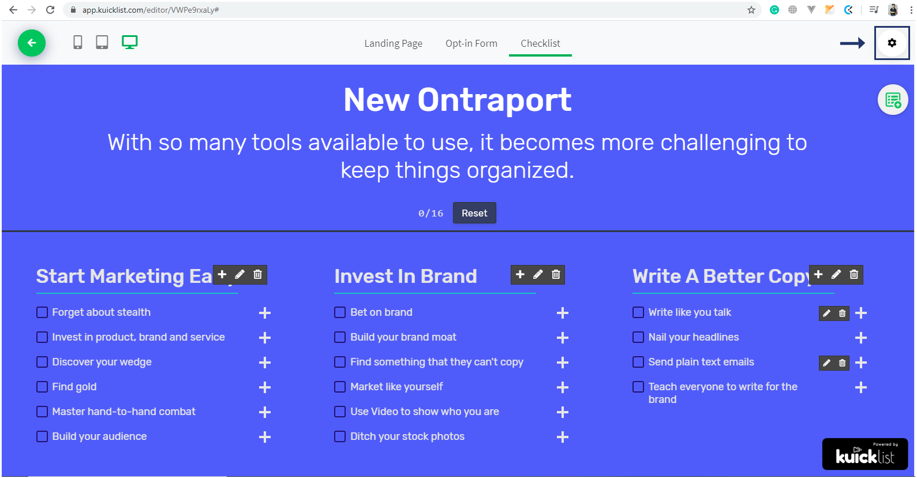Viewport: 917px width, 478px height.
Task: Open the Chrome three-dot menu
Action: (x=910, y=10)
